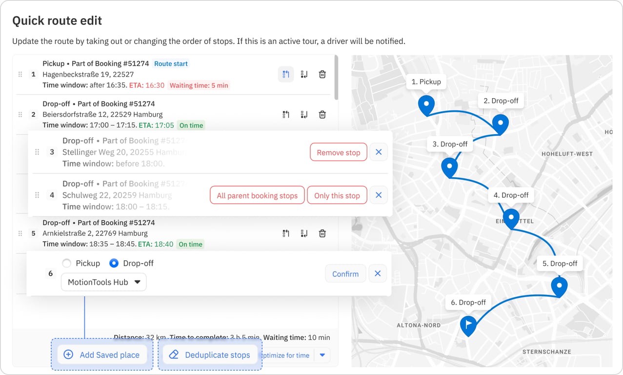
Task: Grab the drag handle of stop 2
Action: pyautogui.click(x=20, y=115)
